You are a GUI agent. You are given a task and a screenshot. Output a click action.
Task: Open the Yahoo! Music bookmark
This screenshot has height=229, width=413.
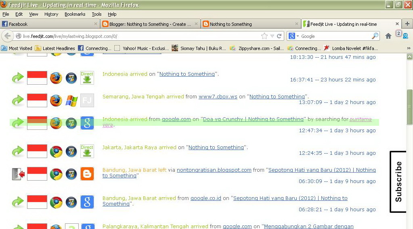[142, 48]
